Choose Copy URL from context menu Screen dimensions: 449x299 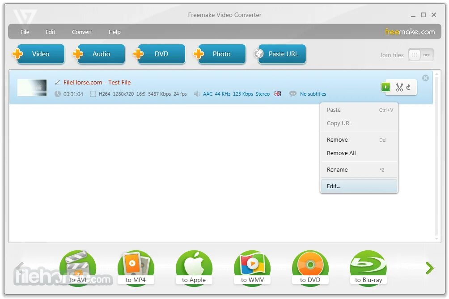pos(359,123)
